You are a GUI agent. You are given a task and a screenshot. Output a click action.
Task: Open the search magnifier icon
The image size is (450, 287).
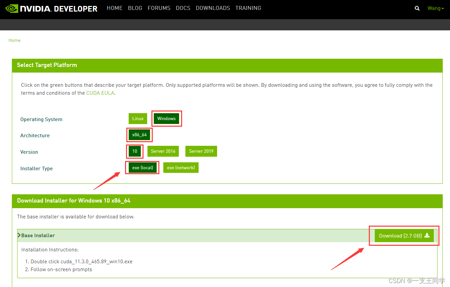[x=417, y=9]
